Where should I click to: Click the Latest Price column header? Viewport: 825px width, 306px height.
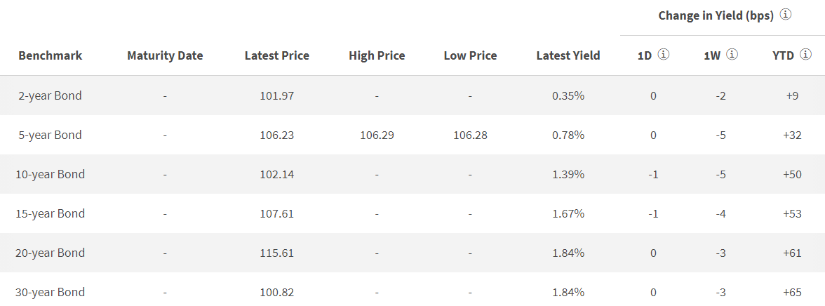pos(276,55)
